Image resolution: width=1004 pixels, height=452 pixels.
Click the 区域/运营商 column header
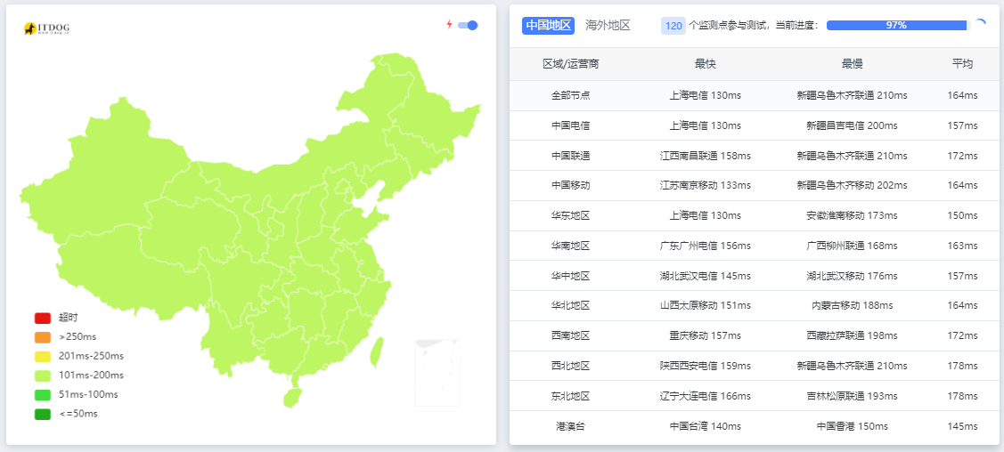click(570, 64)
